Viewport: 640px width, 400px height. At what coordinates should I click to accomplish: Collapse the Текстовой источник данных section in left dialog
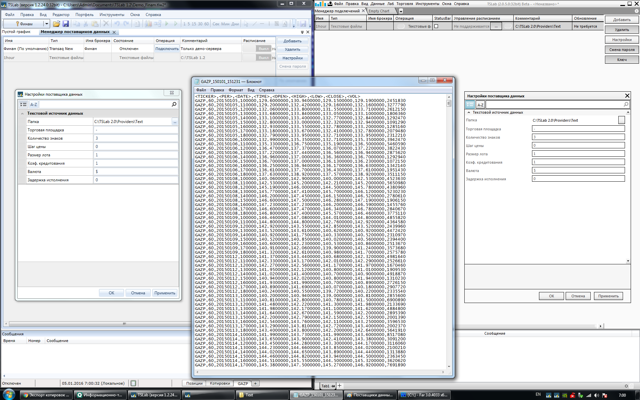pos(22,113)
